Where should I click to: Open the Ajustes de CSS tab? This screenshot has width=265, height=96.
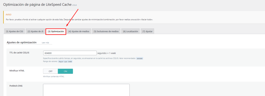(x=14, y=31)
